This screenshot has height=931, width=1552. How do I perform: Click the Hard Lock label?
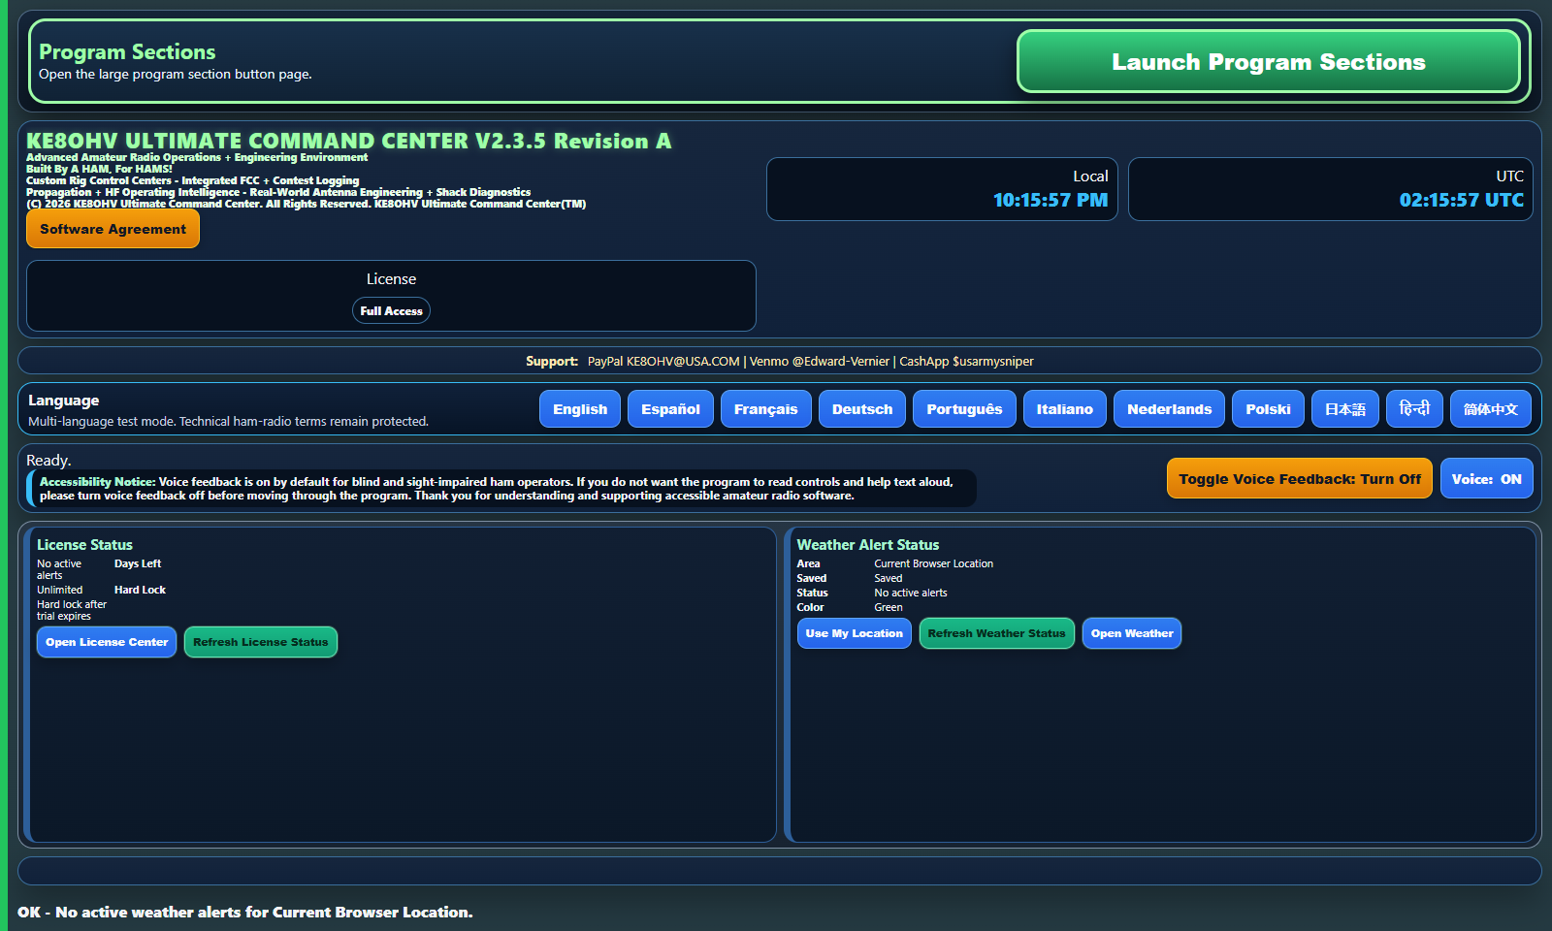pos(140,590)
